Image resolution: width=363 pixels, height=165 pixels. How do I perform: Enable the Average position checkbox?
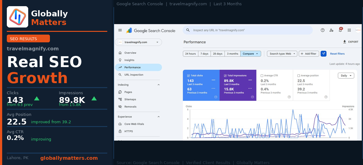[299, 75]
